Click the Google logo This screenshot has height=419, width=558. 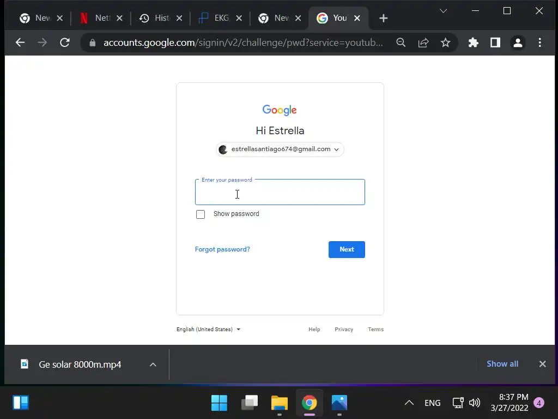[280, 110]
